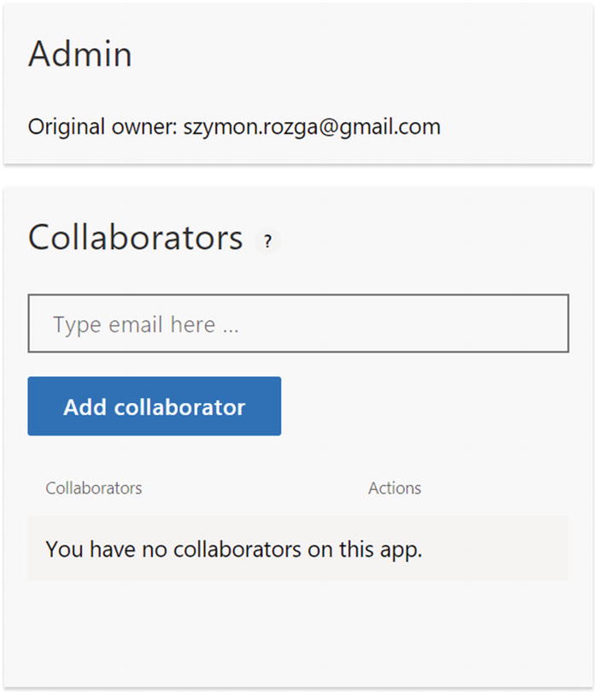Select the Admin heading
The image size is (598, 695).
pos(80,55)
